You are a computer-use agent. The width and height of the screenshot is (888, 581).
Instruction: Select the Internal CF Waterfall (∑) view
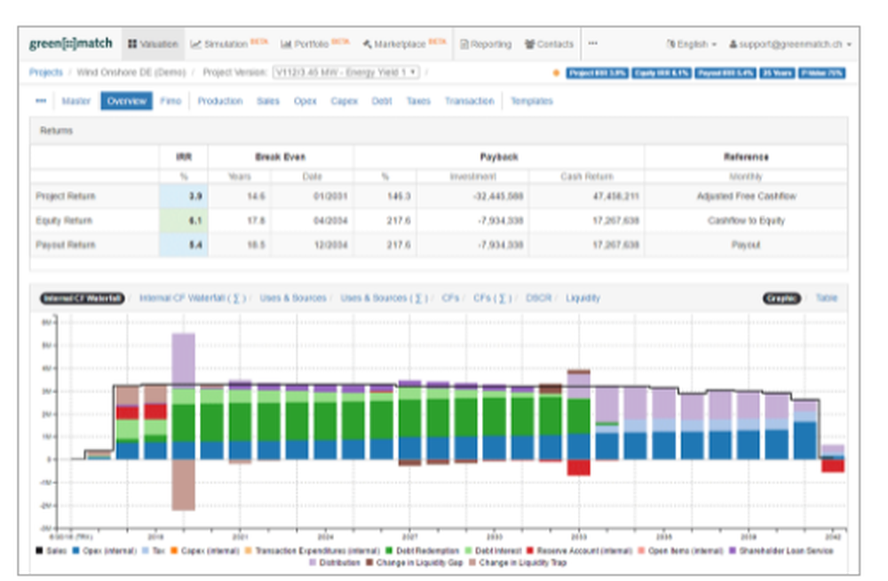(x=193, y=298)
